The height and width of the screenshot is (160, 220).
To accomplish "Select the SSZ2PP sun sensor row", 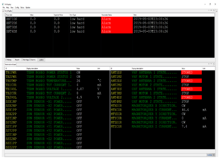I will tap(57, 147).
